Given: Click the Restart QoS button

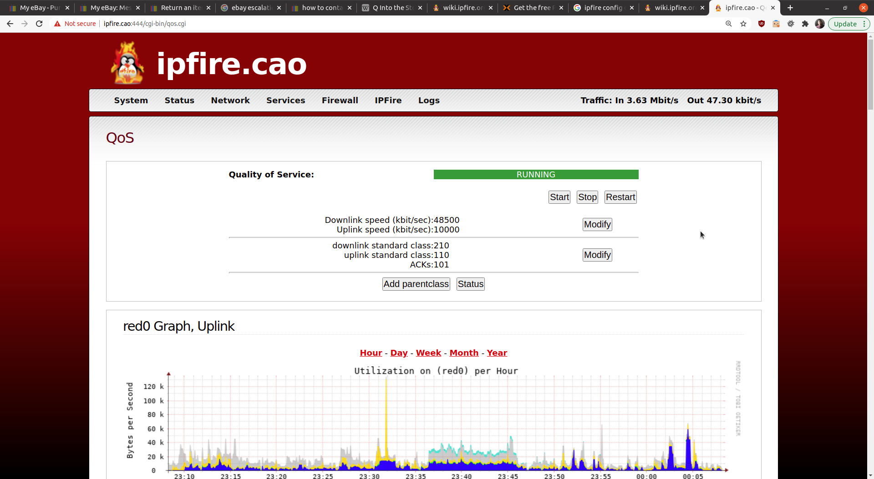Looking at the screenshot, I should tap(620, 197).
